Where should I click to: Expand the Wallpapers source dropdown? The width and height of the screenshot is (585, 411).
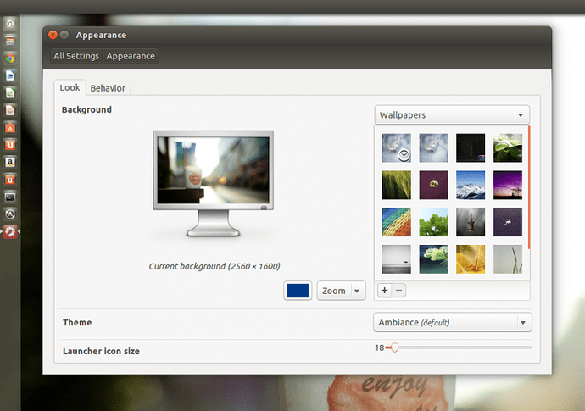(452, 115)
